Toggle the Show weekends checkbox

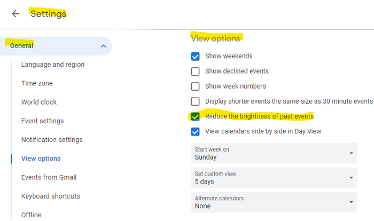(x=196, y=56)
